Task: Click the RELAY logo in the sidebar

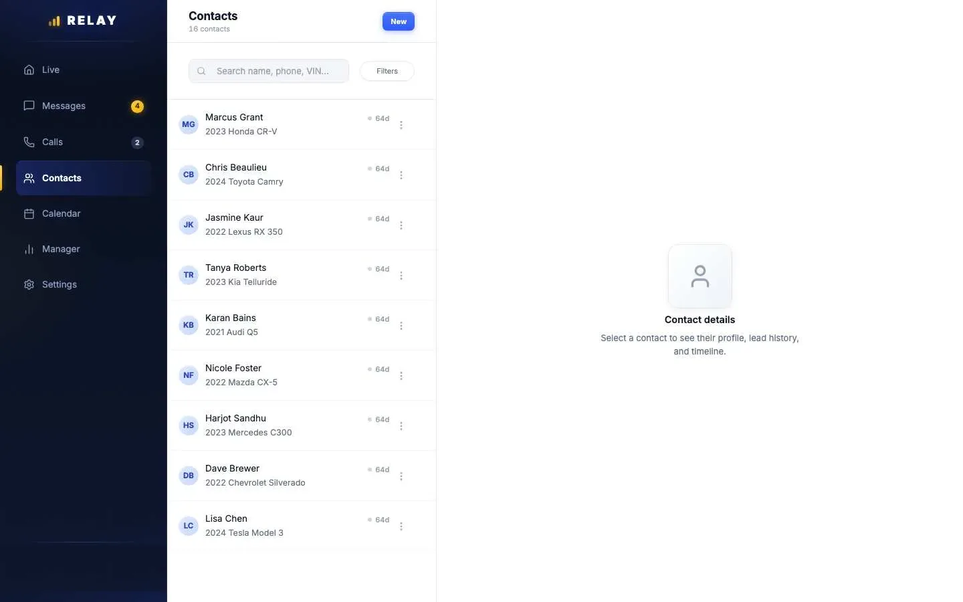Action: 83,21
